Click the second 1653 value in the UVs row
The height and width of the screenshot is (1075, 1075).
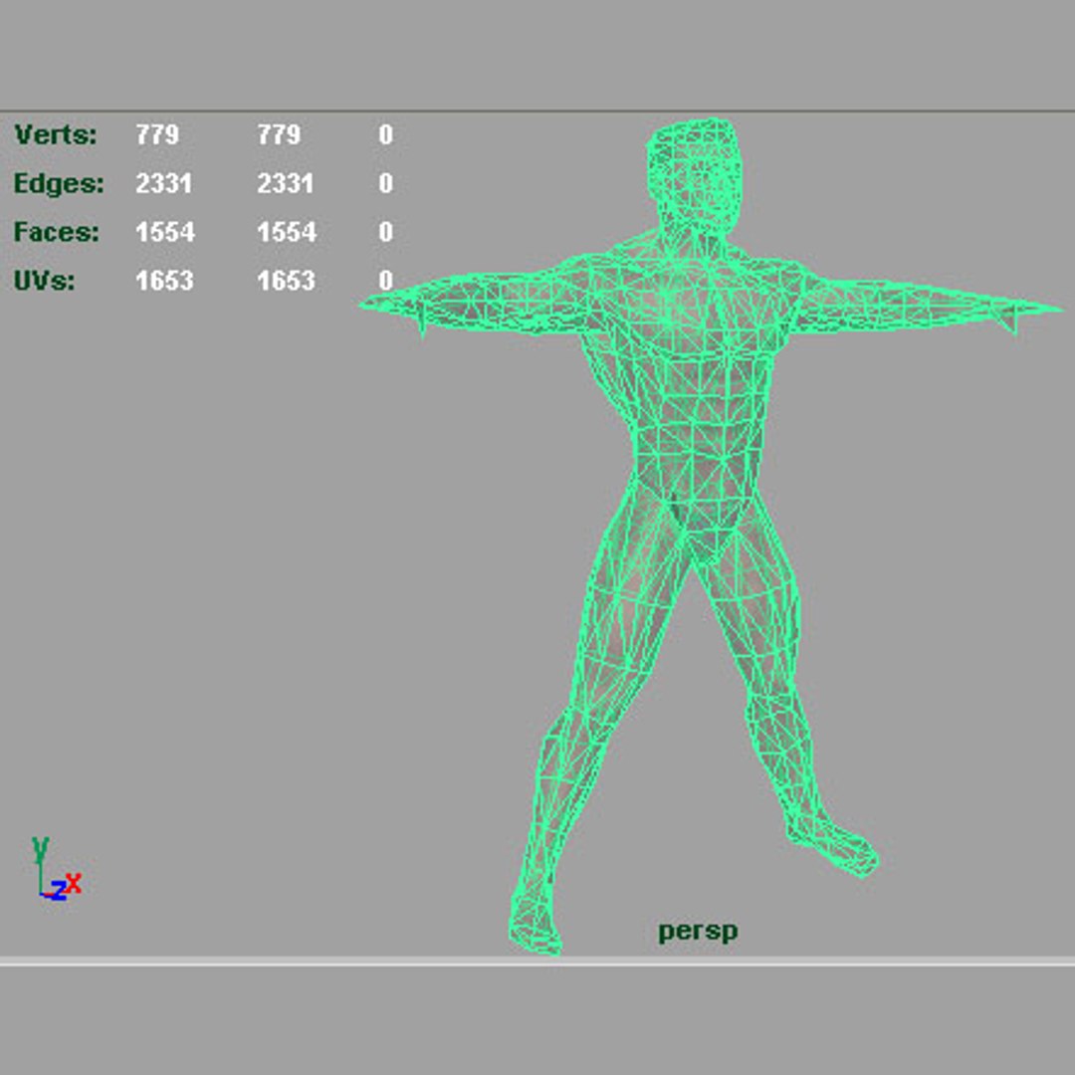(x=286, y=281)
